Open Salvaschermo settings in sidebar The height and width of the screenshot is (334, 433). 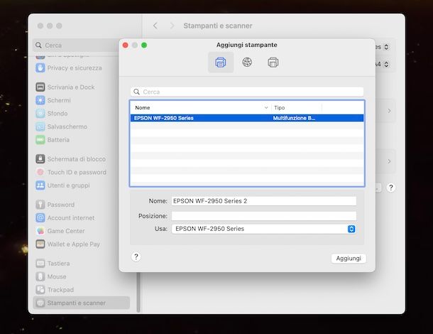[61, 126]
